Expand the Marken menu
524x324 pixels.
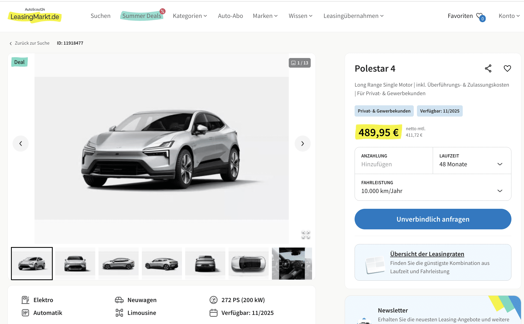click(x=265, y=16)
